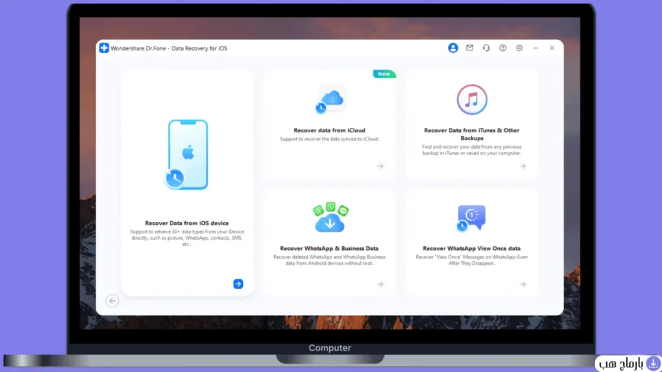The image size is (662, 372).
Task: Click 'Recover WhatsApp View Once data' title
Action: coord(471,249)
